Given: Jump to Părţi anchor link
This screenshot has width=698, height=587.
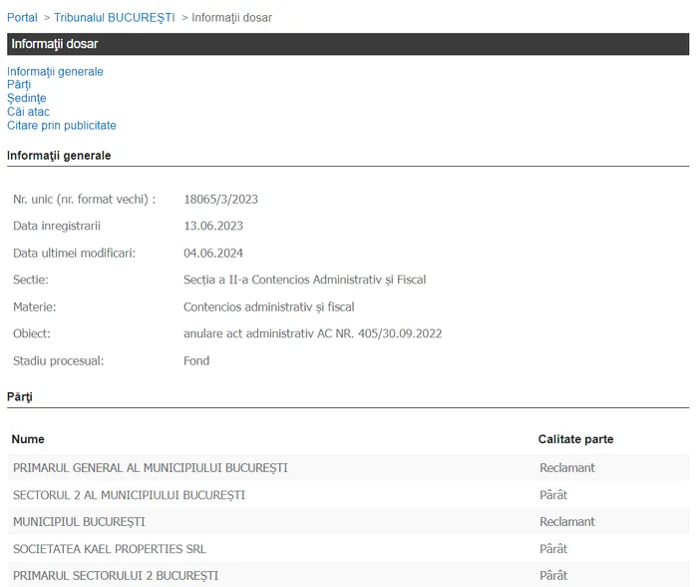Looking at the screenshot, I should (x=19, y=85).
